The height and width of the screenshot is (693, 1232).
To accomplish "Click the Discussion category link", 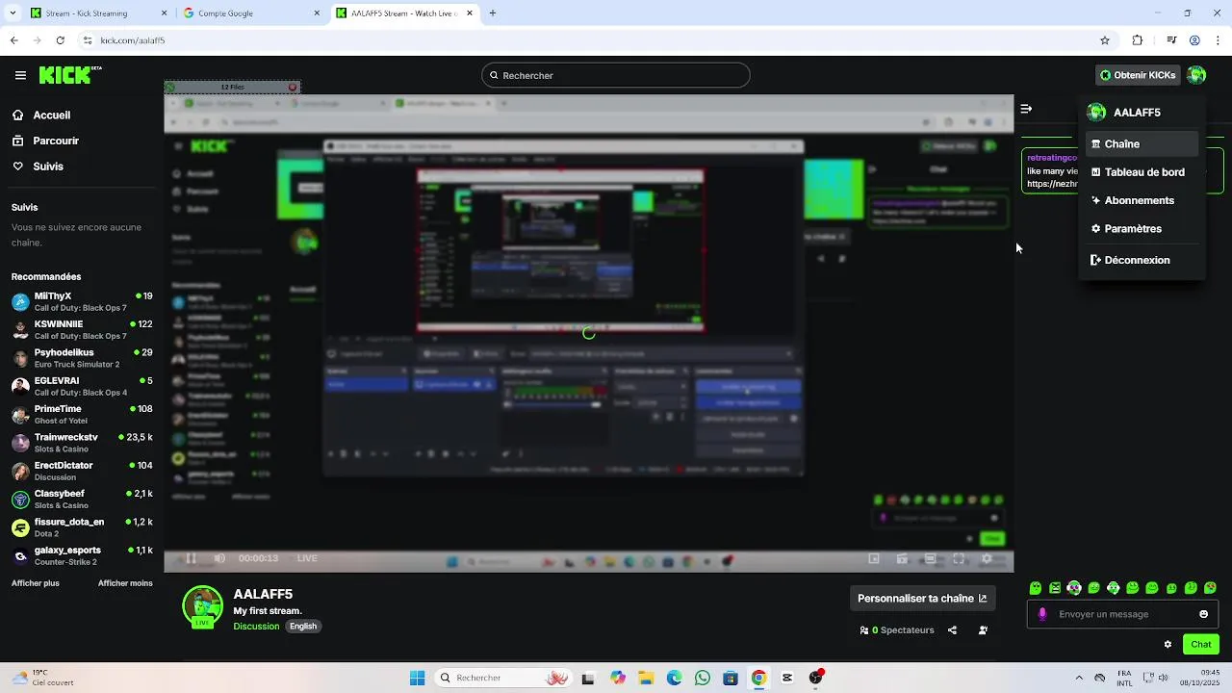I will point(256,627).
